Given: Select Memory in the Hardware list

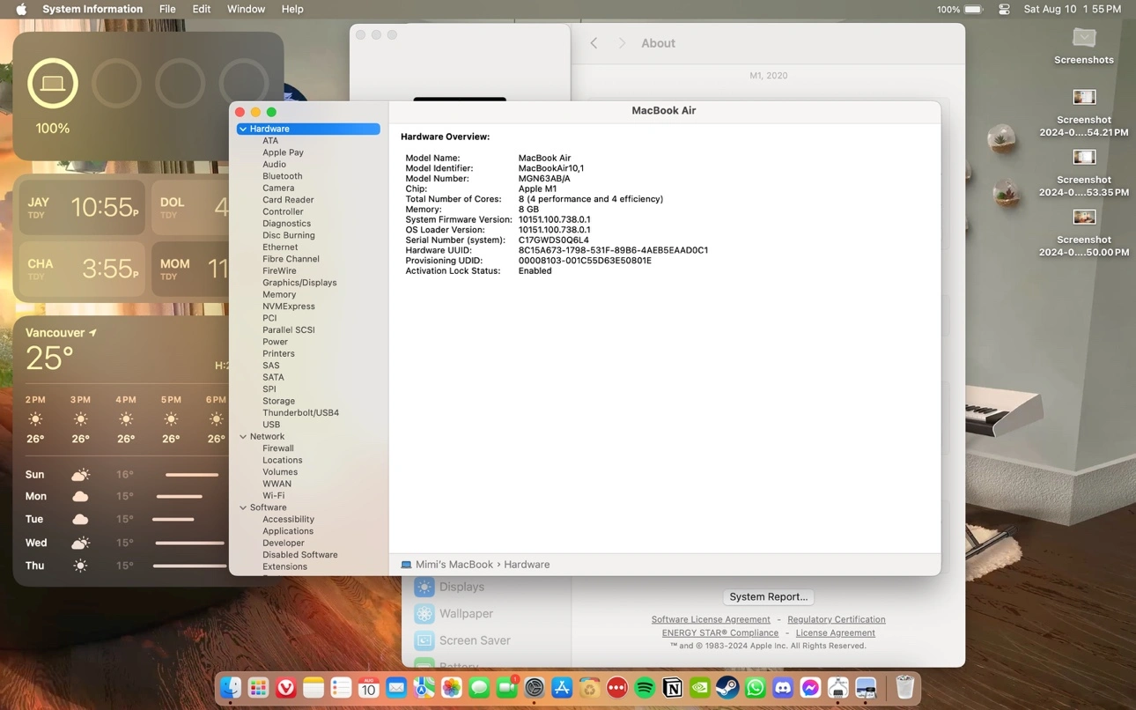Looking at the screenshot, I should [x=279, y=295].
